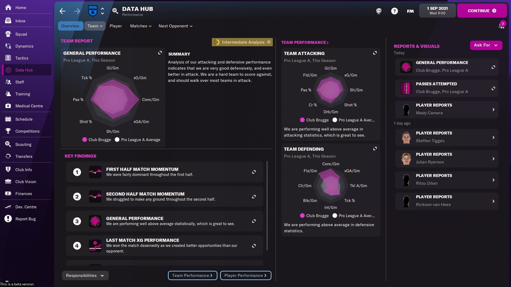511x287 pixels.
Task: Toggle Club Brugge legend in General Performance
Action: pos(96,140)
